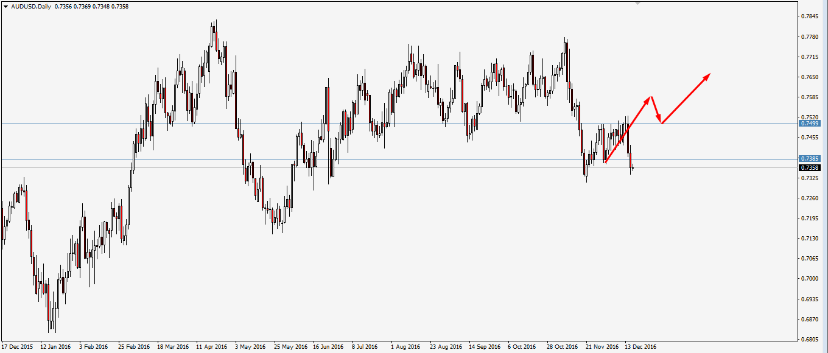Viewport: 828px width, 353px height.
Task: Select the horizontal line at 0.7499
Action: (399, 124)
